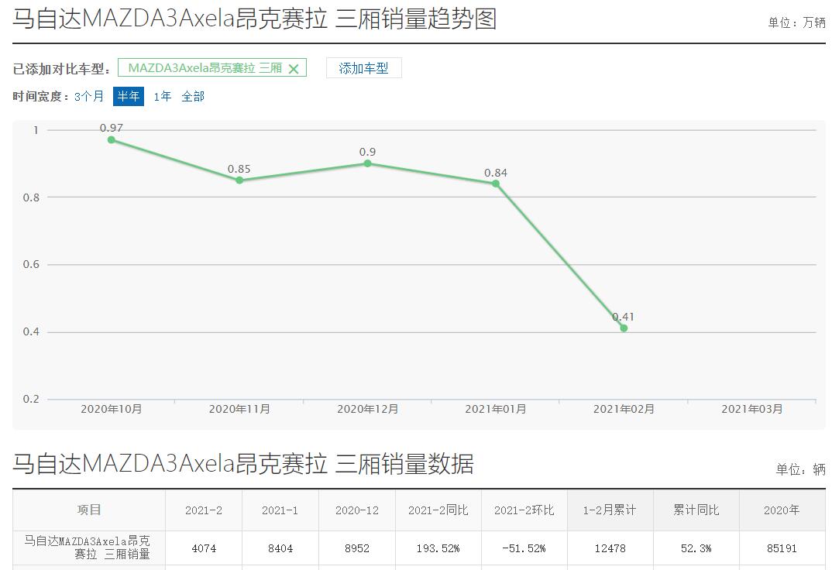Click the 2021-2环比 column header

coord(524,510)
